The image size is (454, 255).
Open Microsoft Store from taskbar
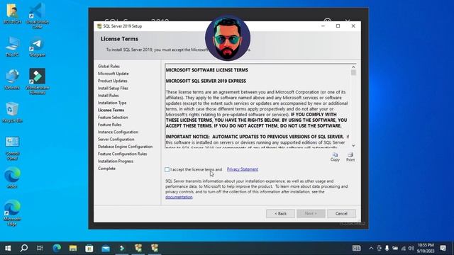click(x=89, y=248)
